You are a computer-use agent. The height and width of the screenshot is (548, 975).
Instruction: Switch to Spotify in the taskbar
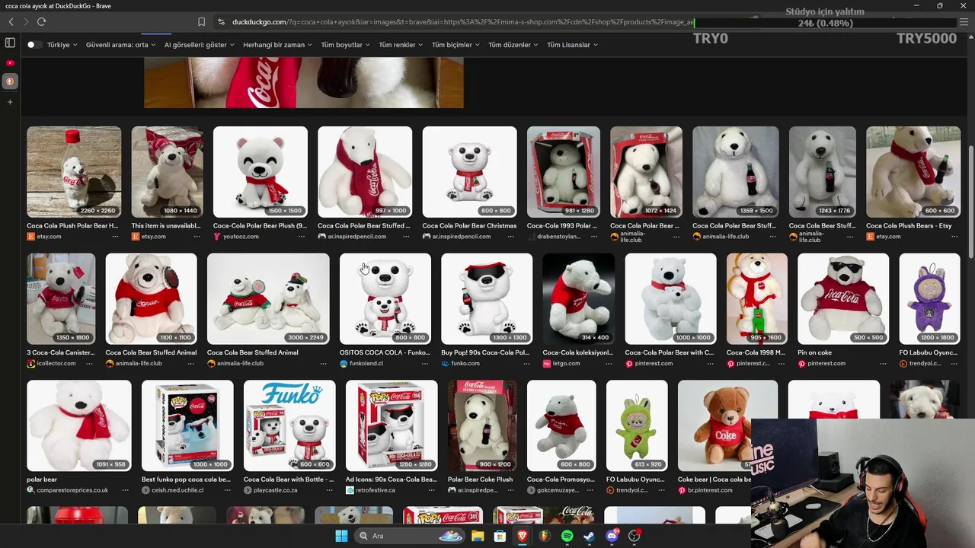(x=567, y=536)
